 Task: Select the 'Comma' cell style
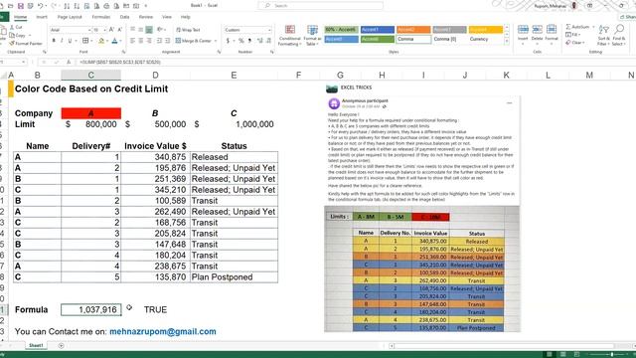pyautogui.click(x=413, y=39)
